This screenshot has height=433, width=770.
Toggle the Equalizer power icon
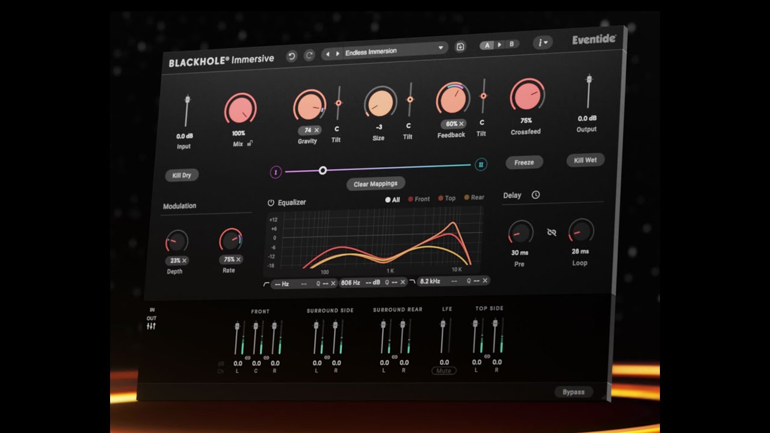[271, 203]
